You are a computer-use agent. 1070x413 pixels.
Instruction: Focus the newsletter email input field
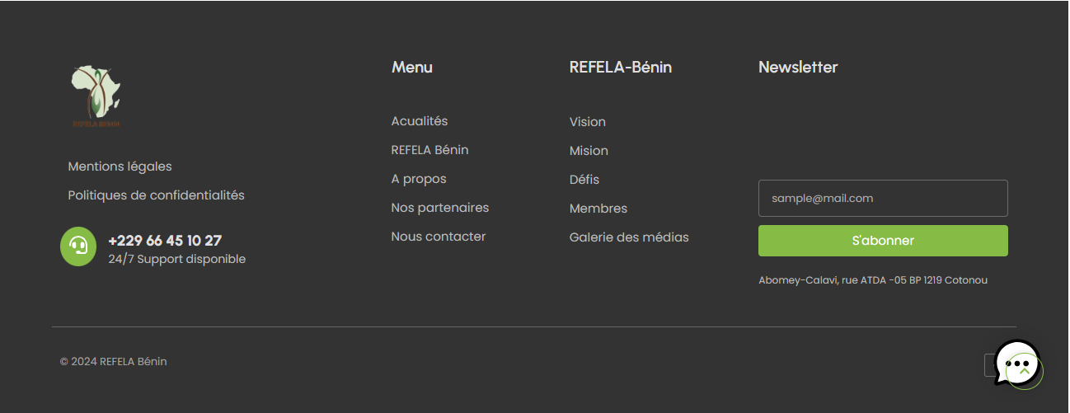tap(883, 199)
